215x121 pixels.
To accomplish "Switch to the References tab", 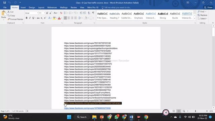I will [x=52, y=7].
